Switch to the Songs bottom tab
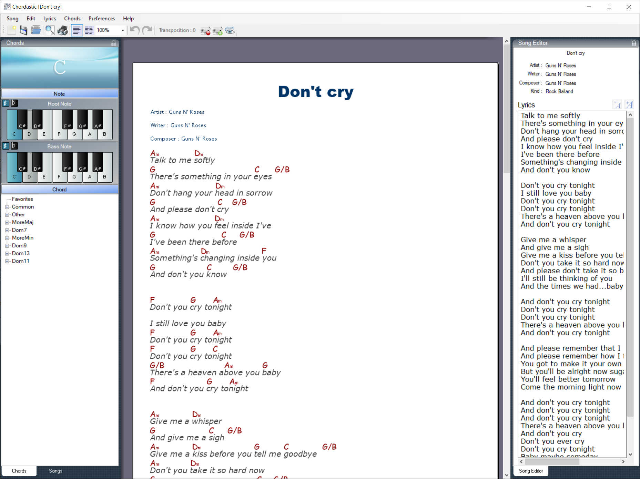This screenshot has height=479, width=640. coord(55,471)
